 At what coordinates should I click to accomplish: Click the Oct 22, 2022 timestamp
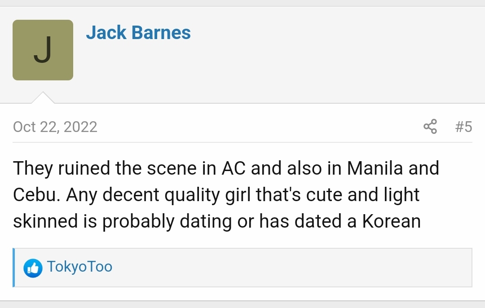coord(55,127)
